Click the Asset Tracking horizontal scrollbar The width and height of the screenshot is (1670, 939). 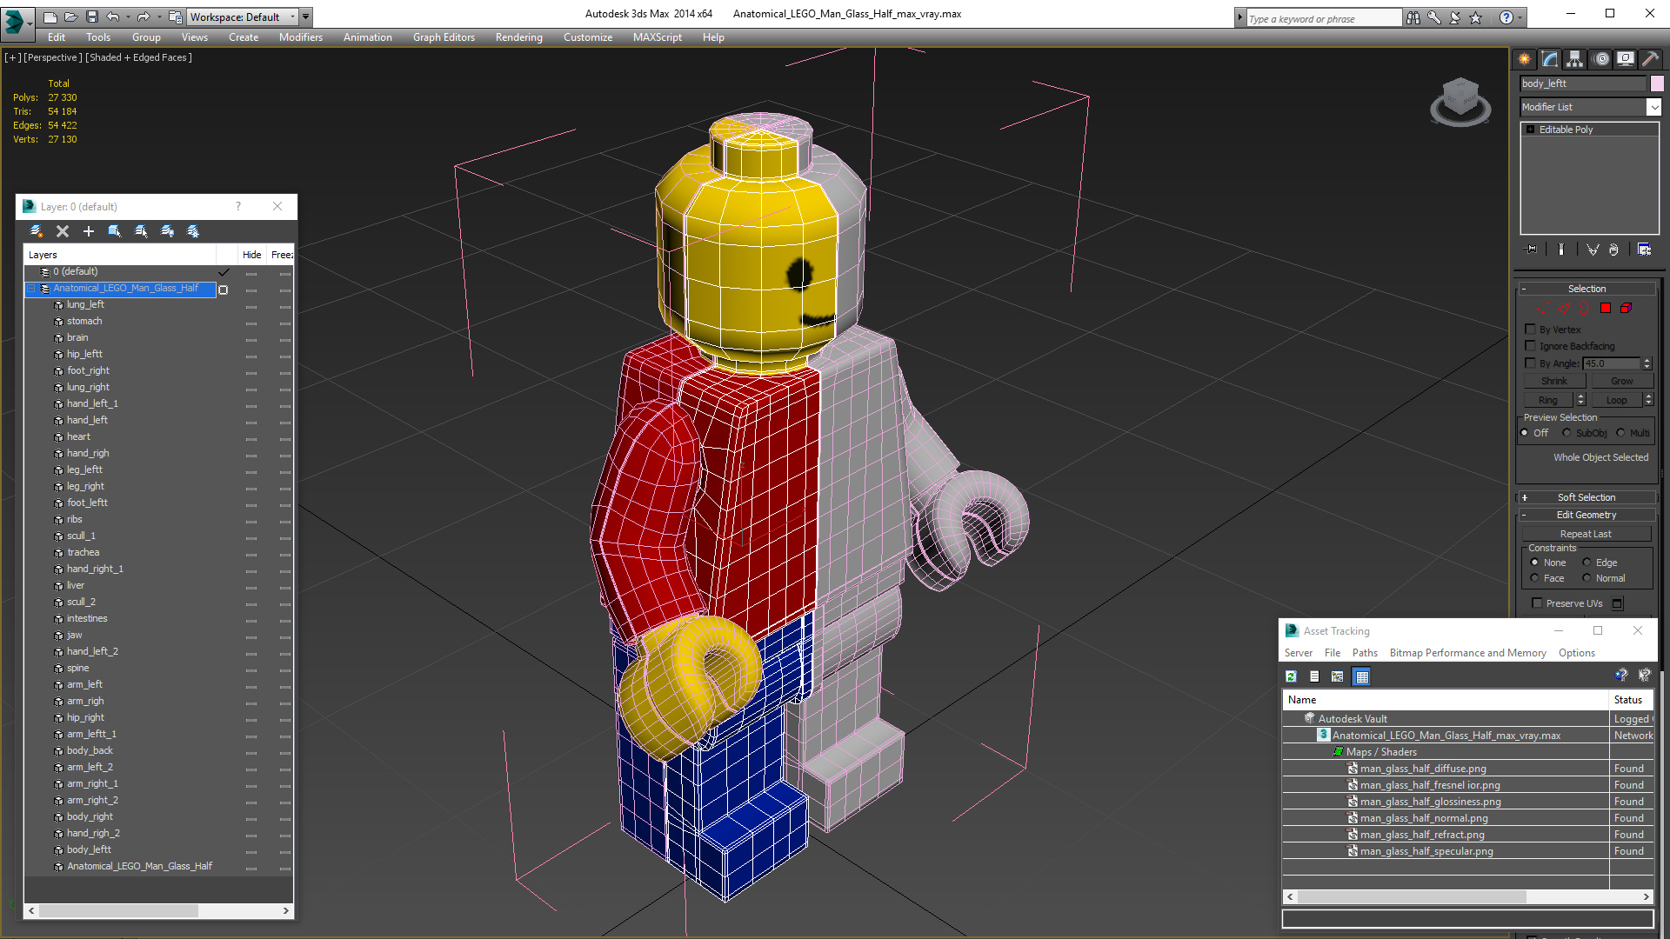pos(1411,896)
